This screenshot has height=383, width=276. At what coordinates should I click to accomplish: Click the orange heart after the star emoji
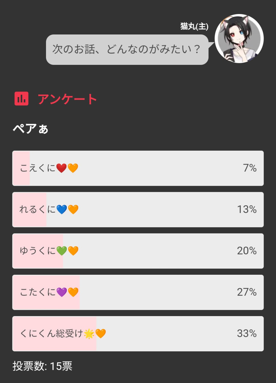tap(101, 334)
